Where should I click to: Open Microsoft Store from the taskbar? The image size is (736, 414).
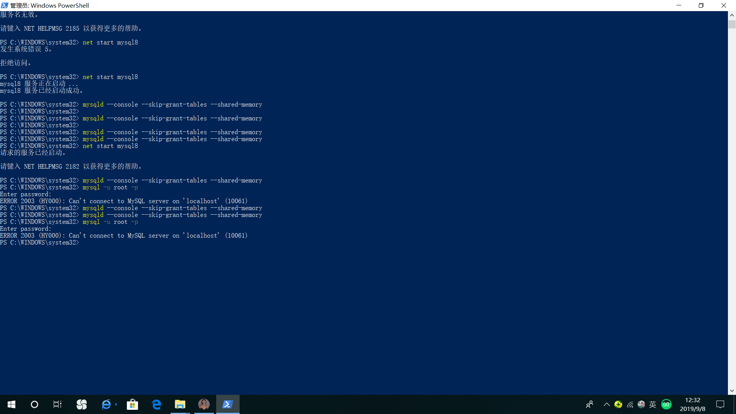[x=132, y=404]
